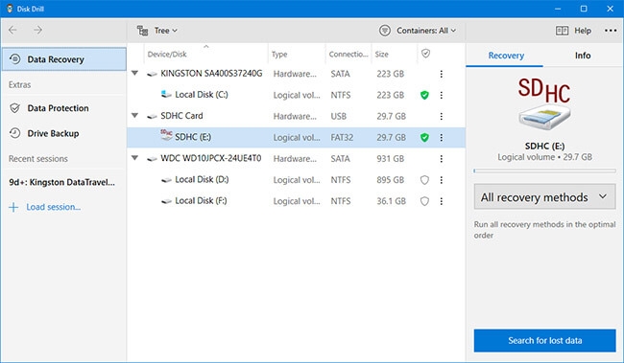Open kebab menu for SDHC (E:) row
Screen dimensions: 624x363
(x=441, y=137)
